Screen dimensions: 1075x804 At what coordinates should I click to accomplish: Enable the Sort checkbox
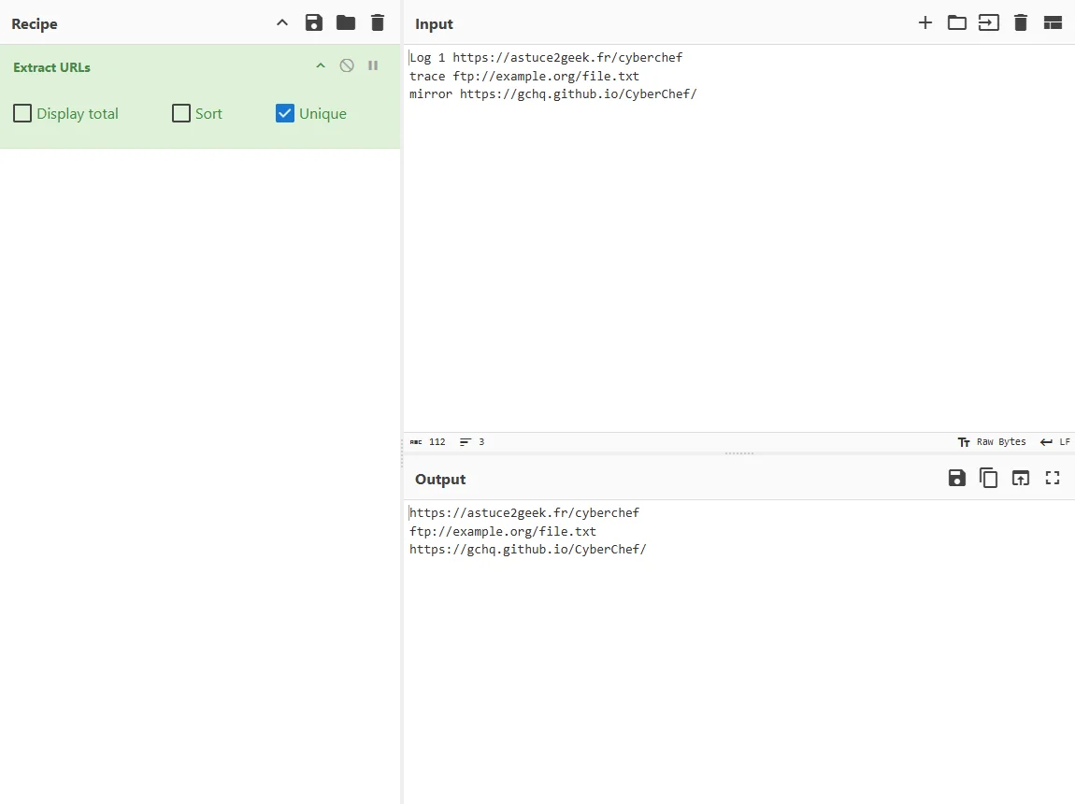(181, 113)
